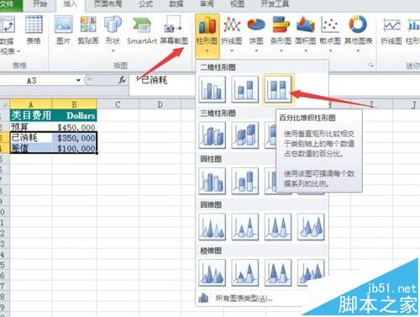
Task: Select the 2D 100% stacked column chart
Action: (278, 89)
